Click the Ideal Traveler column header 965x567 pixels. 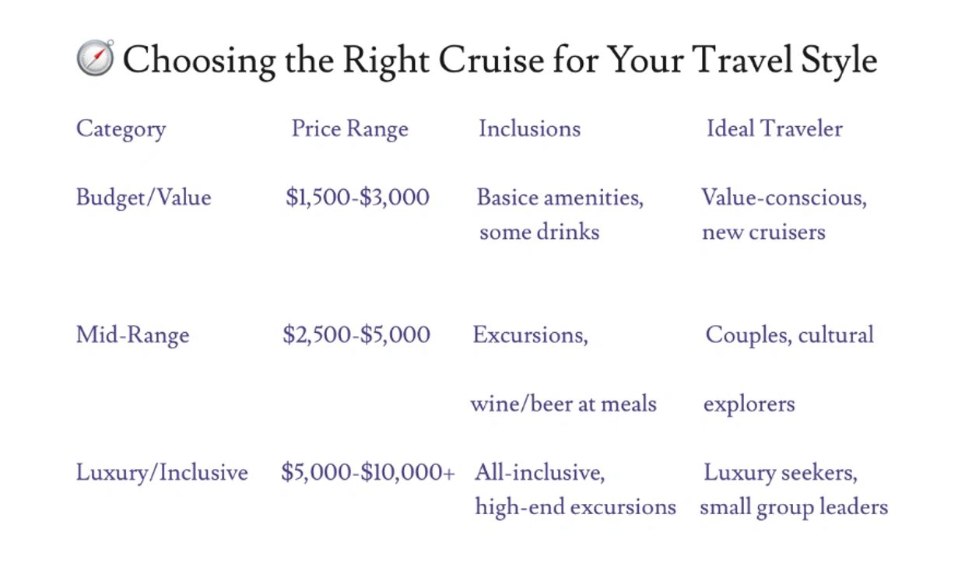point(774,128)
